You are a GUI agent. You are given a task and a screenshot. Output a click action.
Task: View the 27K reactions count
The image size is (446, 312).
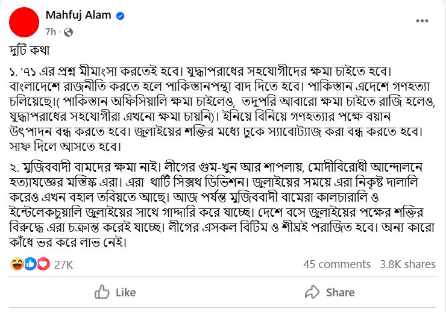63,264
